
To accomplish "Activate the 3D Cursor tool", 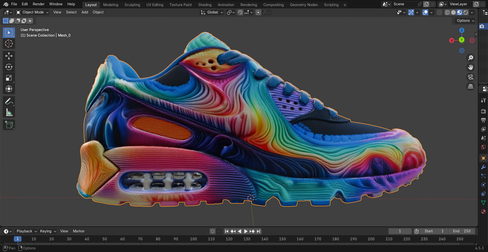I will (x=9, y=43).
